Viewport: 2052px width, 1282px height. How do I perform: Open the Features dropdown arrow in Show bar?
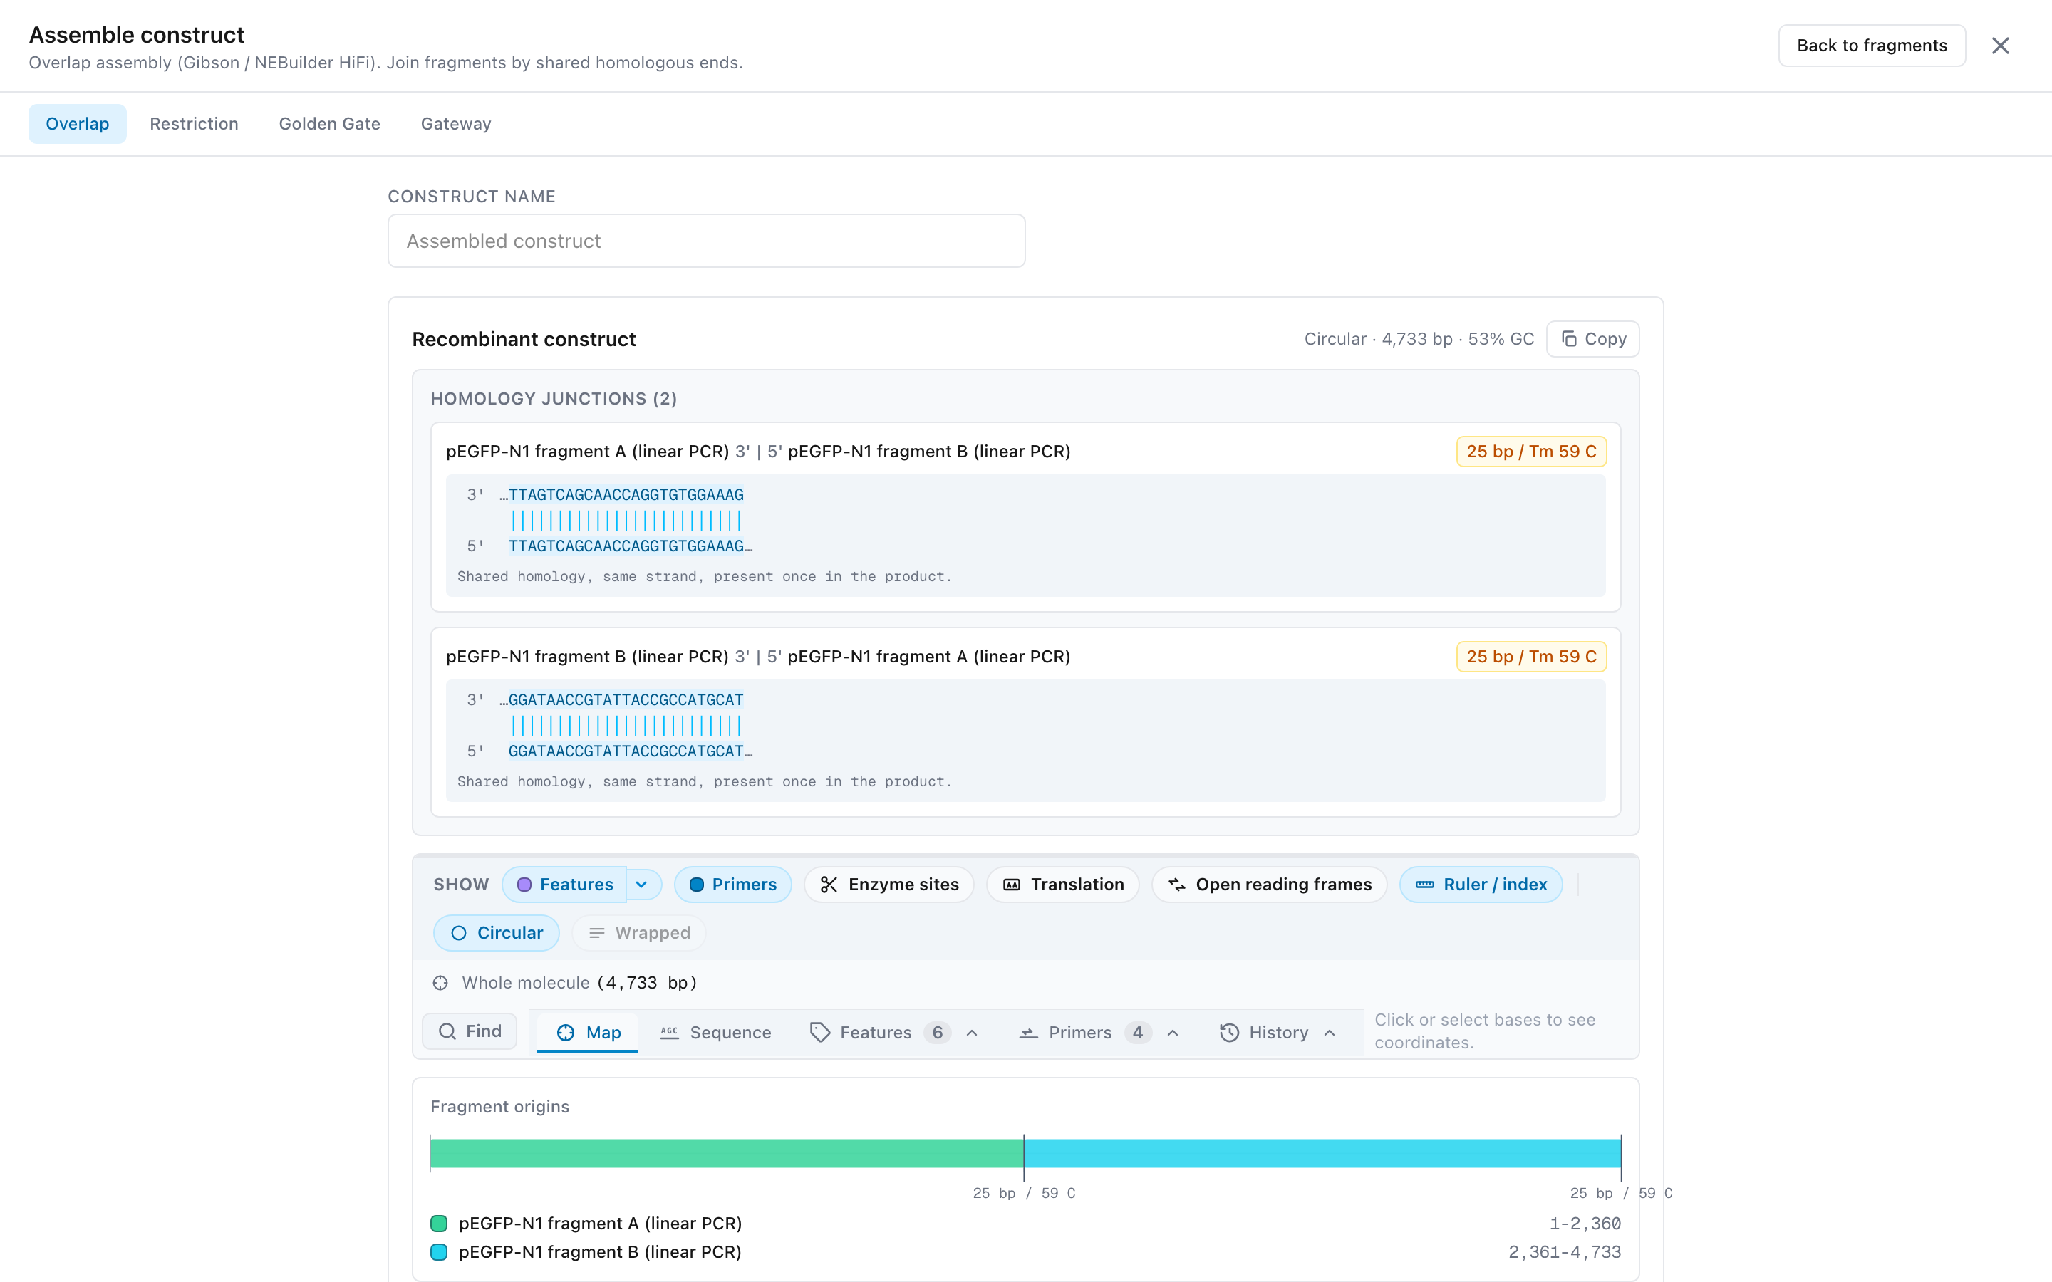click(642, 885)
